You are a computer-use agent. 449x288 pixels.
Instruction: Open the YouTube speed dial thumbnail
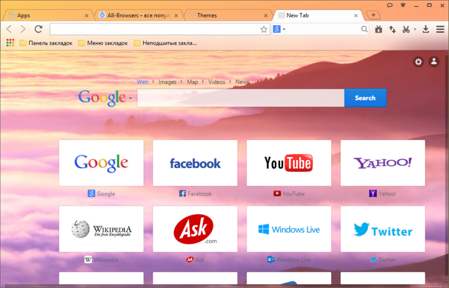[288, 163]
